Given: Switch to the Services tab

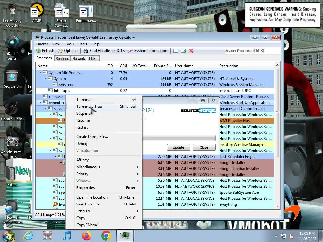Looking at the screenshot, I should coord(62,59).
